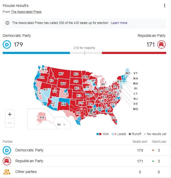
Task: Click the Democratic D icon in table
Action: (x=7, y=150)
